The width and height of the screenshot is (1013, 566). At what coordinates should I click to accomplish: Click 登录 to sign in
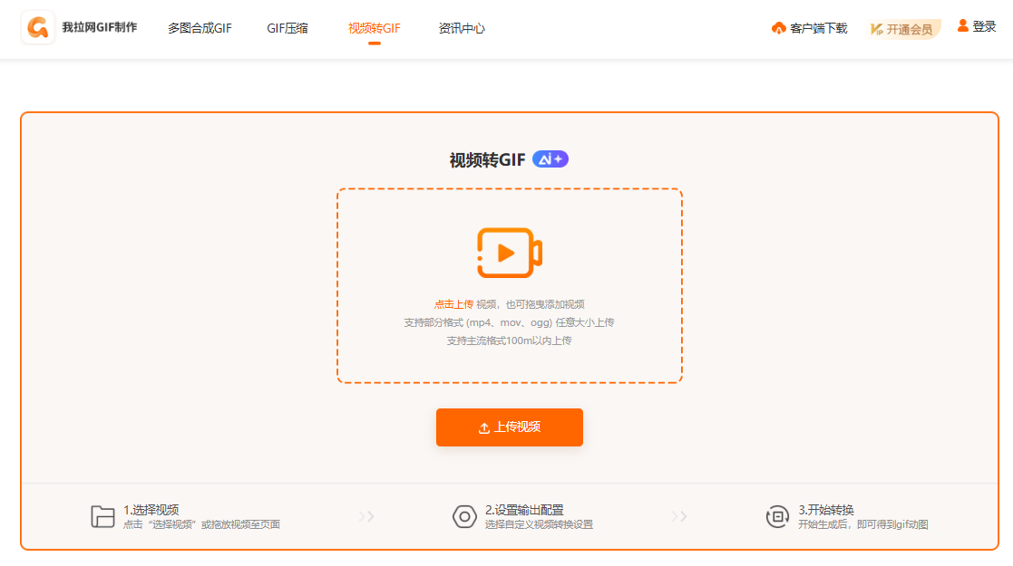click(984, 27)
